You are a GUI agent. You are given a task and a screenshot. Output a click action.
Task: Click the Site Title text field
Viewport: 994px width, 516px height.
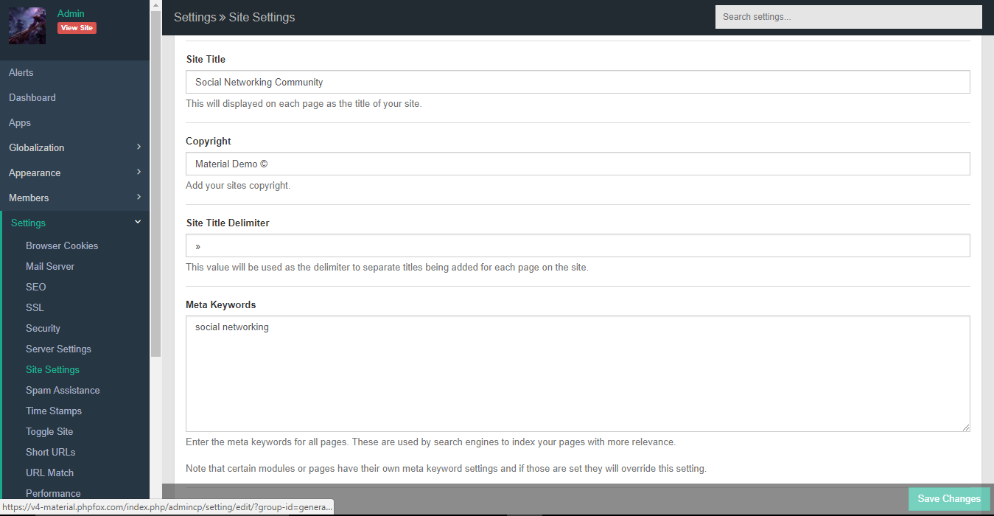tap(578, 82)
